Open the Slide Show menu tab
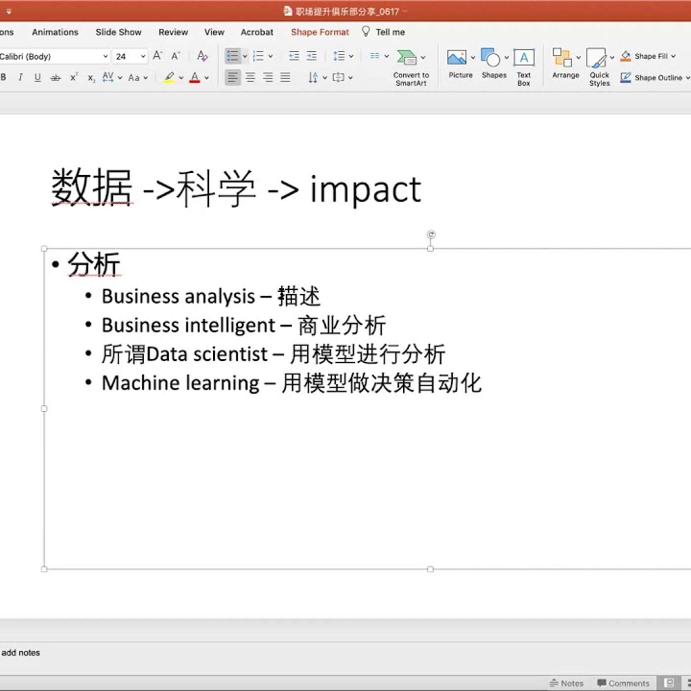Screen dimensions: 691x691 118,32
